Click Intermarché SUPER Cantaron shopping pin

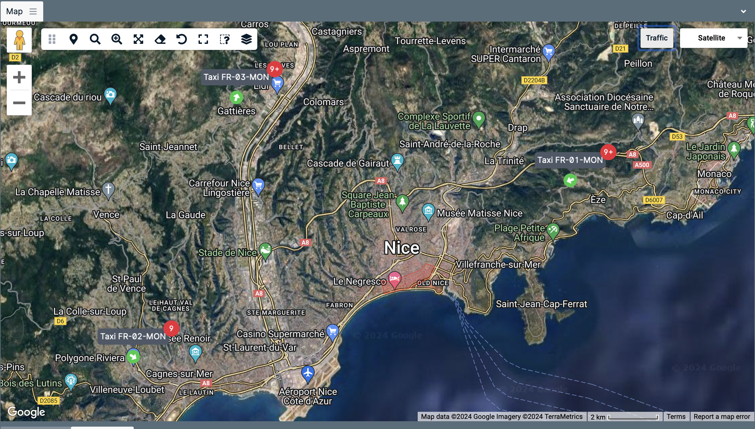tap(549, 52)
